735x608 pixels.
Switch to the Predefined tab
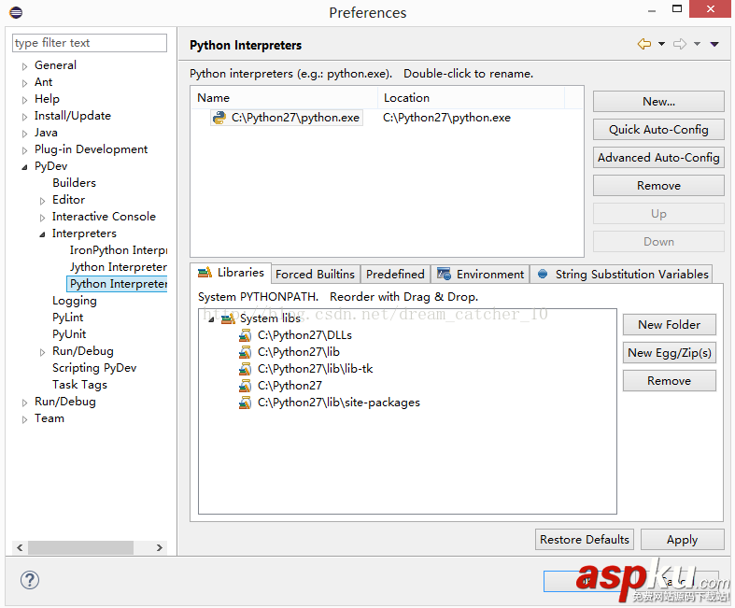click(395, 275)
